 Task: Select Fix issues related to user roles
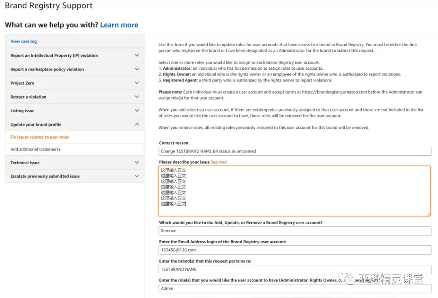point(39,137)
